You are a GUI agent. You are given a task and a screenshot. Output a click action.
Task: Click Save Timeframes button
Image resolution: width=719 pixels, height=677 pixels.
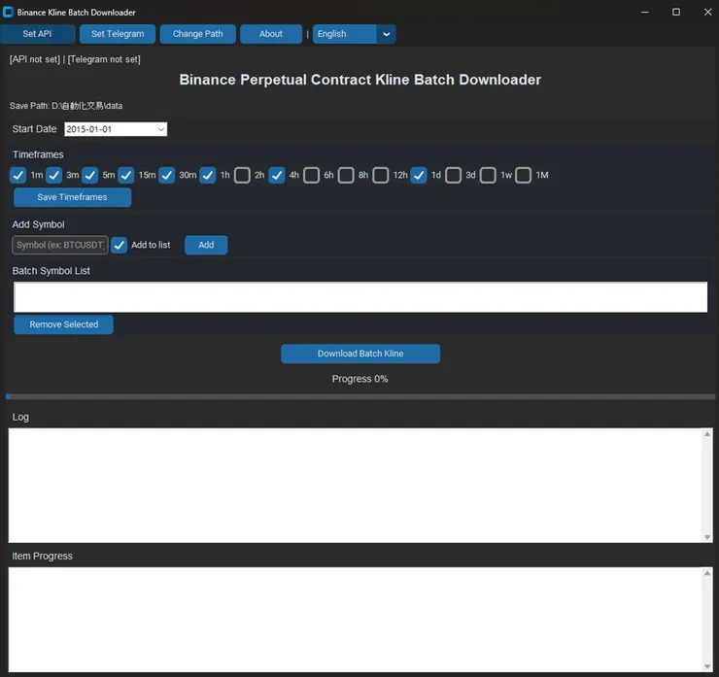pos(73,197)
